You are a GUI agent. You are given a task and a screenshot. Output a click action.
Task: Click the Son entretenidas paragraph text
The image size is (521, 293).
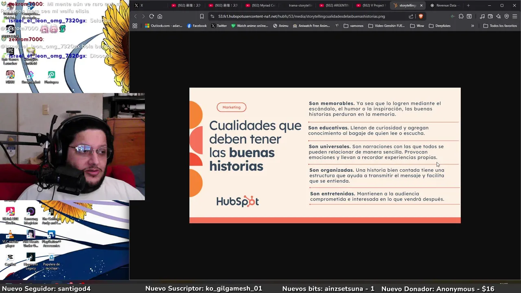point(377,197)
